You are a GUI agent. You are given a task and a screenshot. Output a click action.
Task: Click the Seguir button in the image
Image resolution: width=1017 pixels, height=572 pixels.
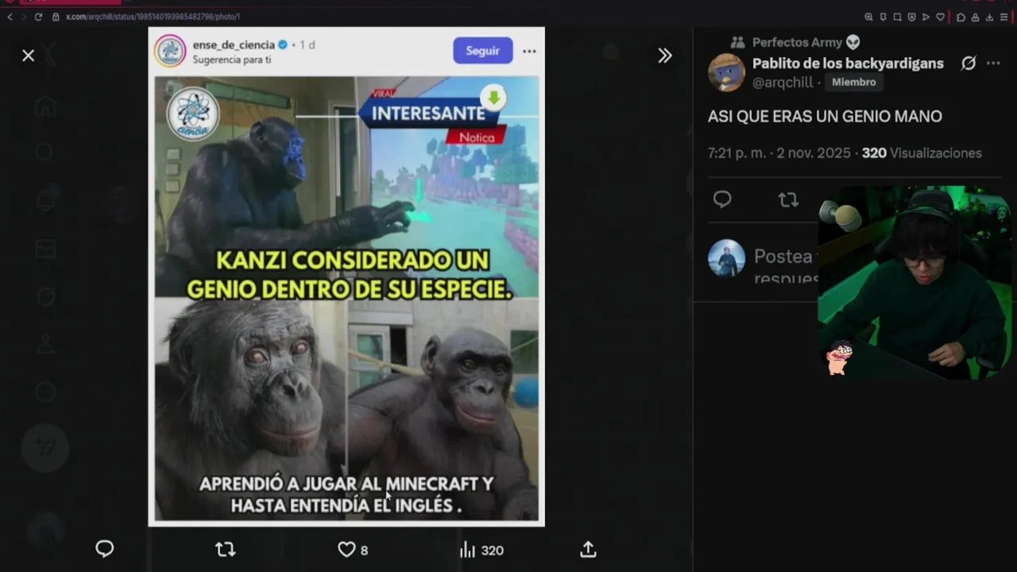(x=482, y=50)
